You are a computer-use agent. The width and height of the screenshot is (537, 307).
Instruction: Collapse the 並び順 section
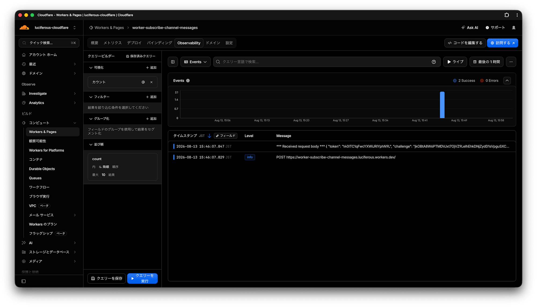91,144
